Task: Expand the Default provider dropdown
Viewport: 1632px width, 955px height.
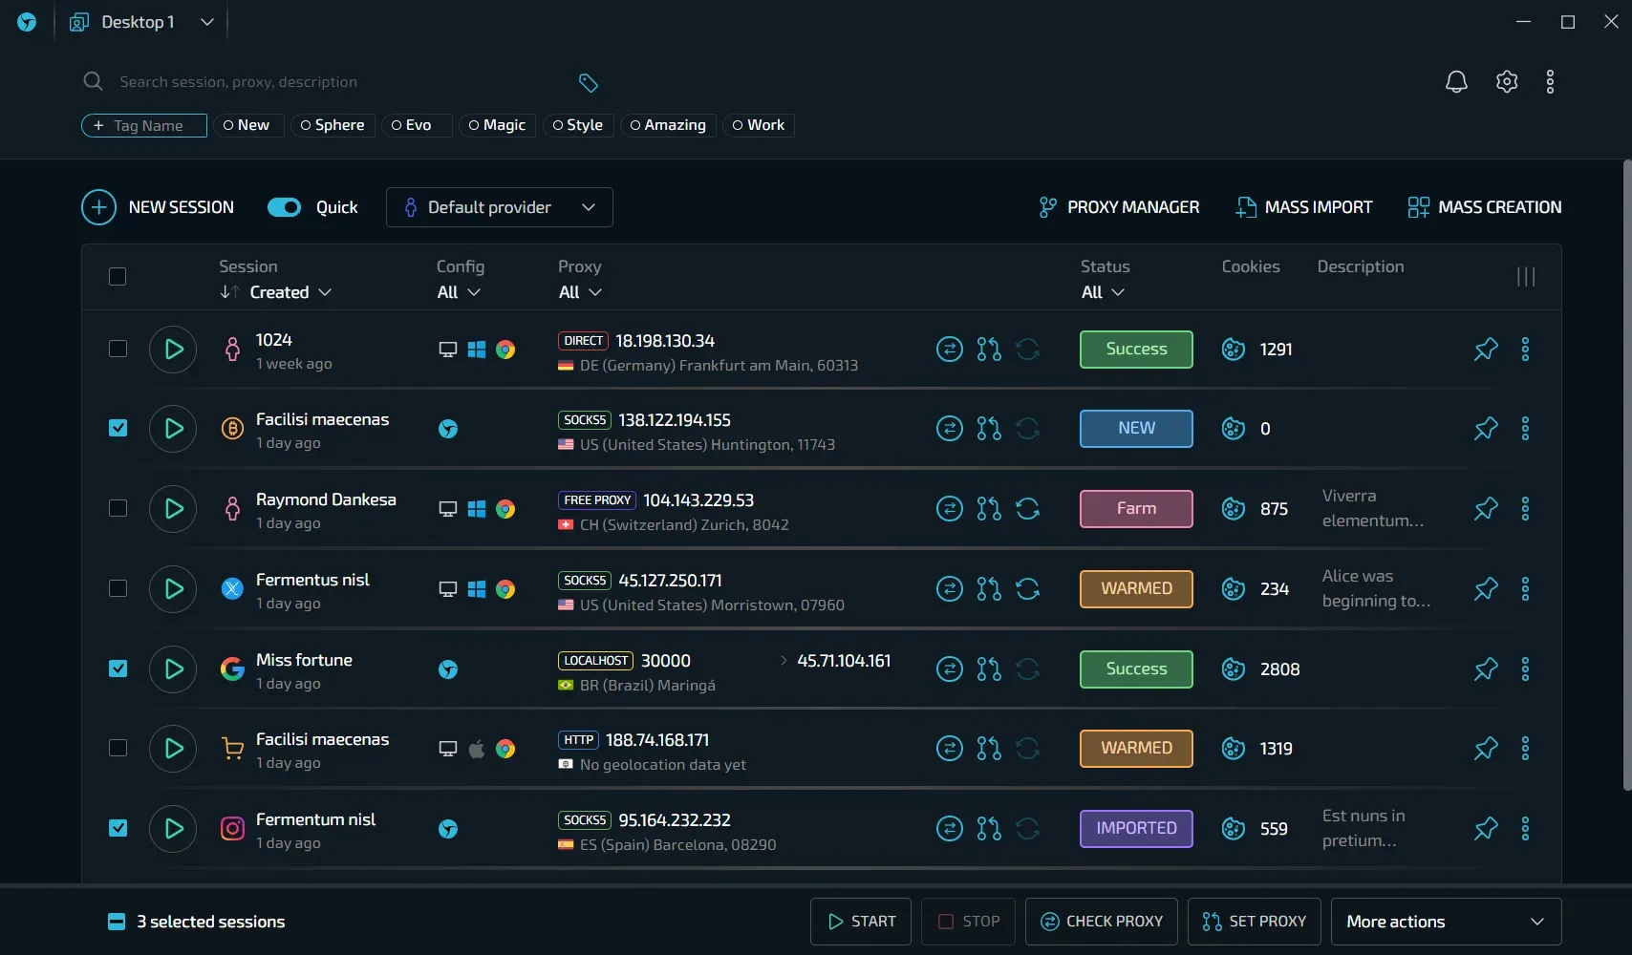Action: point(500,207)
